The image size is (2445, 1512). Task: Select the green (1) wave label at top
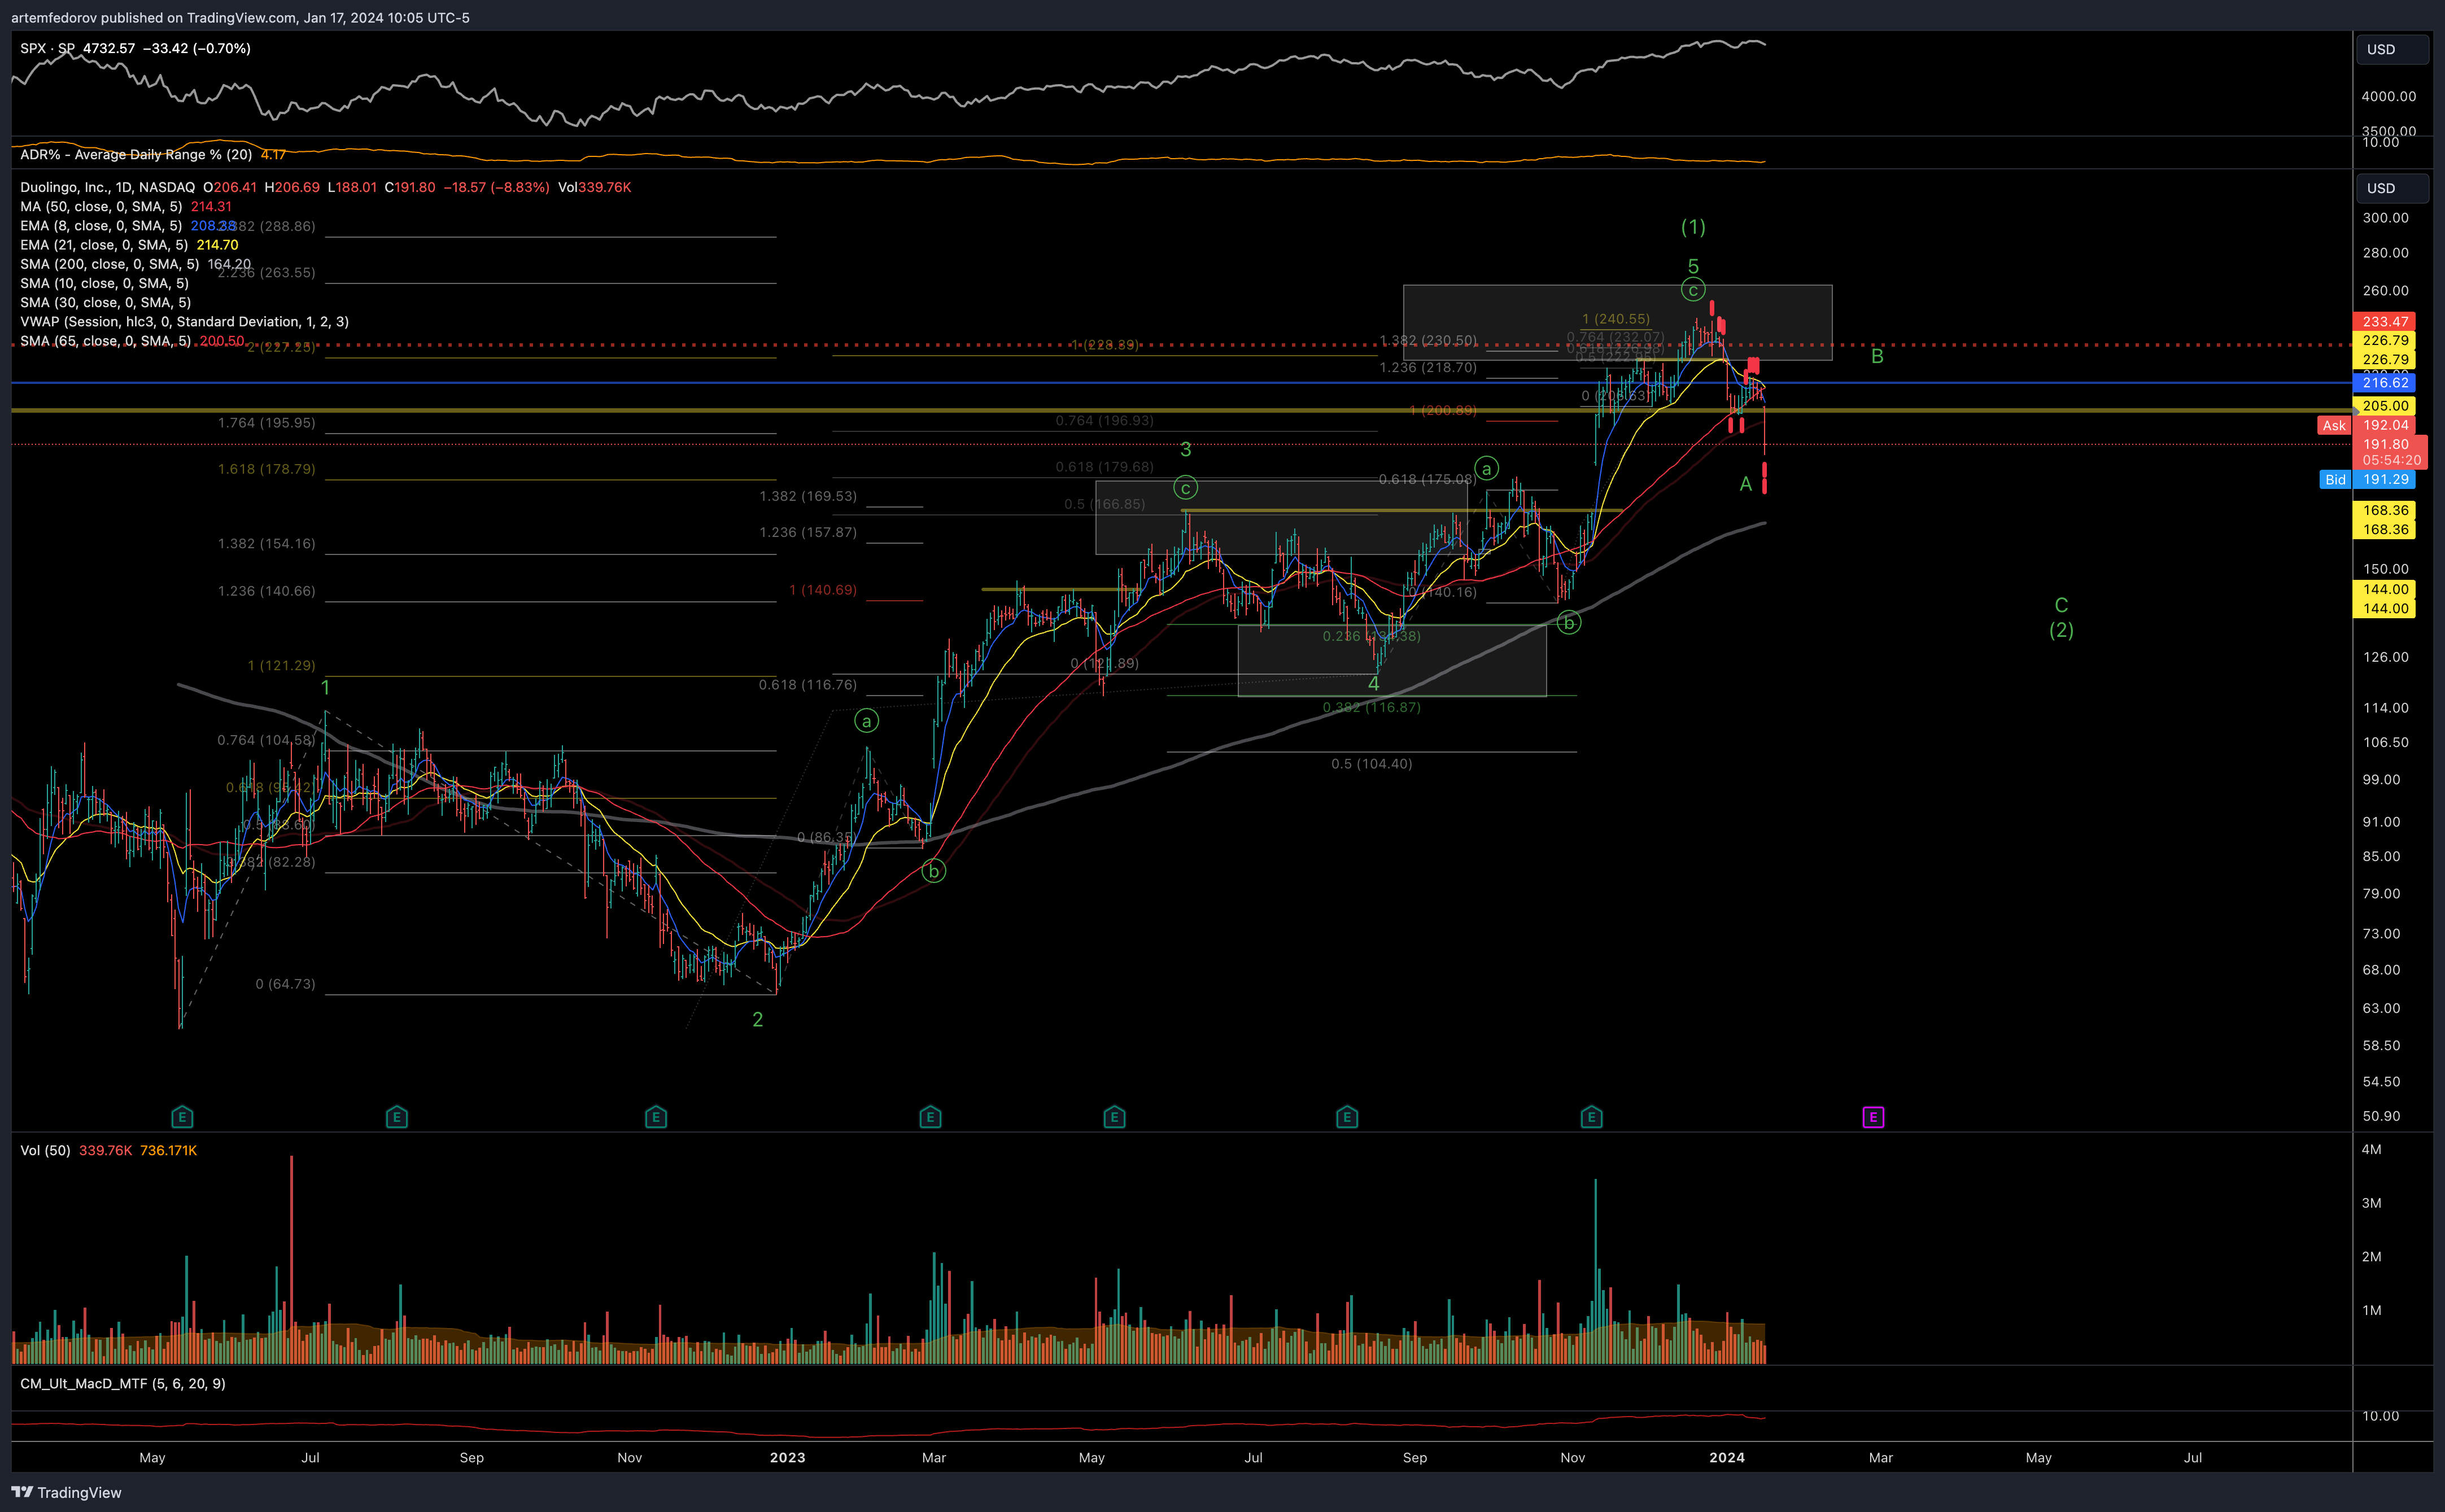point(1693,227)
